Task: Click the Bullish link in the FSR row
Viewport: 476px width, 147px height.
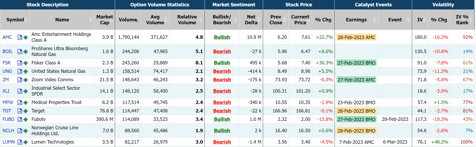Action: click(x=222, y=63)
